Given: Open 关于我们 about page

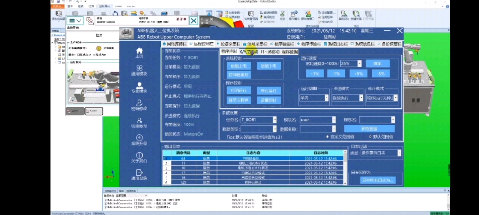Looking at the screenshot, I should [x=139, y=158].
